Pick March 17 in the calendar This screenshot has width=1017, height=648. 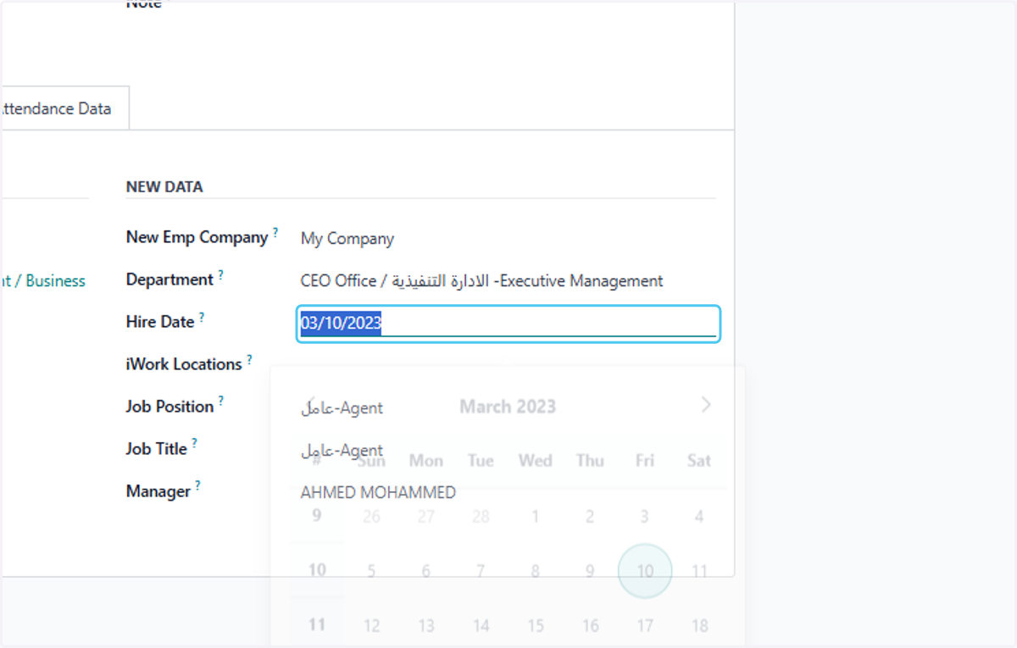(645, 626)
